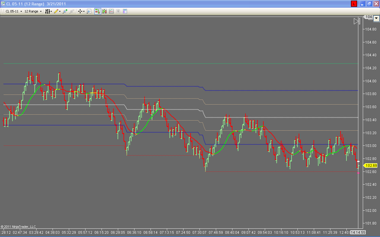This screenshot has height=237, width=380.
Task: Toggle the Chart Trader icon
Action: [97, 11]
